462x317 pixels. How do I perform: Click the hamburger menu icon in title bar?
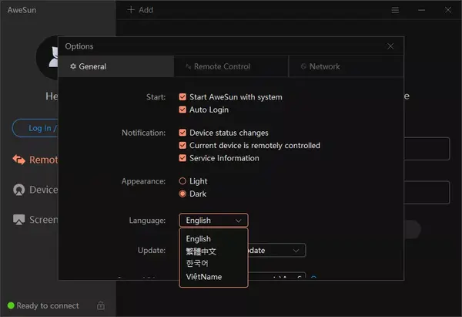(x=395, y=10)
